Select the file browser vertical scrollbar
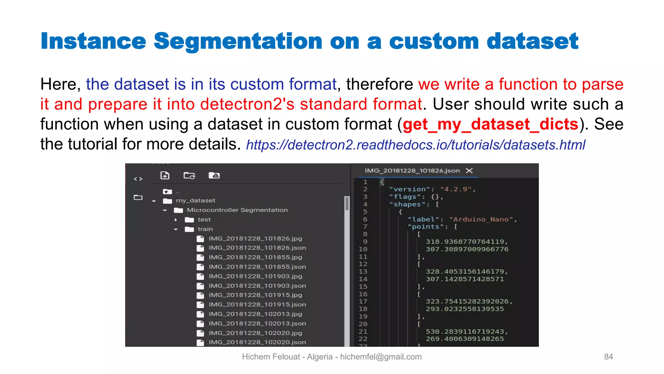This screenshot has width=664, height=374. pos(347,204)
